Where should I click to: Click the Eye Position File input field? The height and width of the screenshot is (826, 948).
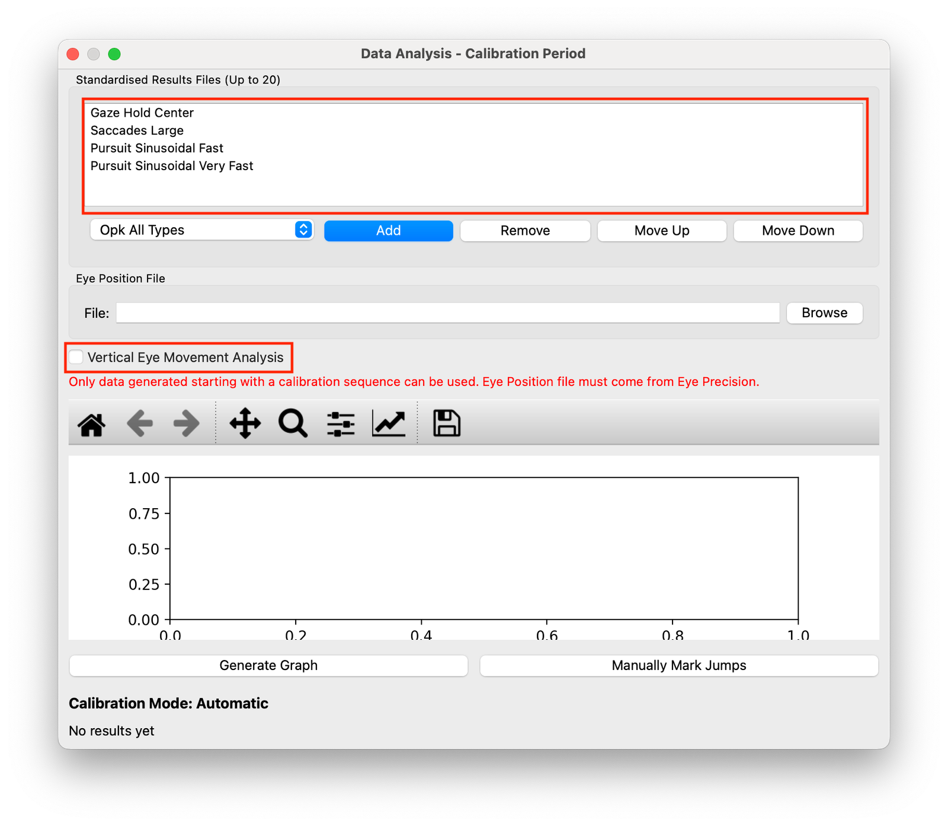pyautogui.click(x=447, y=313)
